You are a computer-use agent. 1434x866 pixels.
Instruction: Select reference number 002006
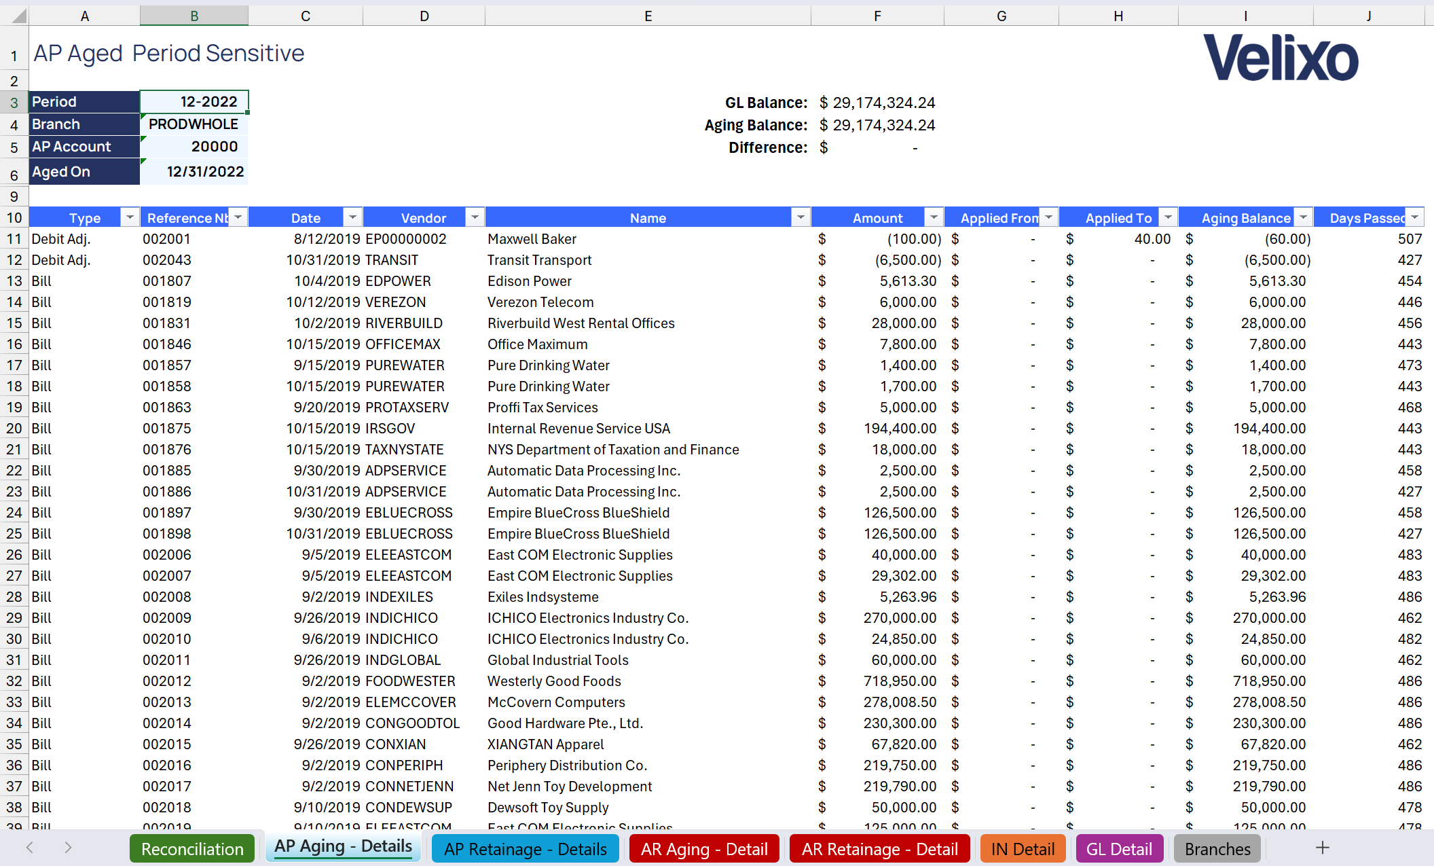click(167, 555)
